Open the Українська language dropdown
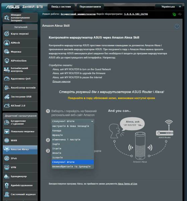The image size is (187, 201). tap(170, 7)
